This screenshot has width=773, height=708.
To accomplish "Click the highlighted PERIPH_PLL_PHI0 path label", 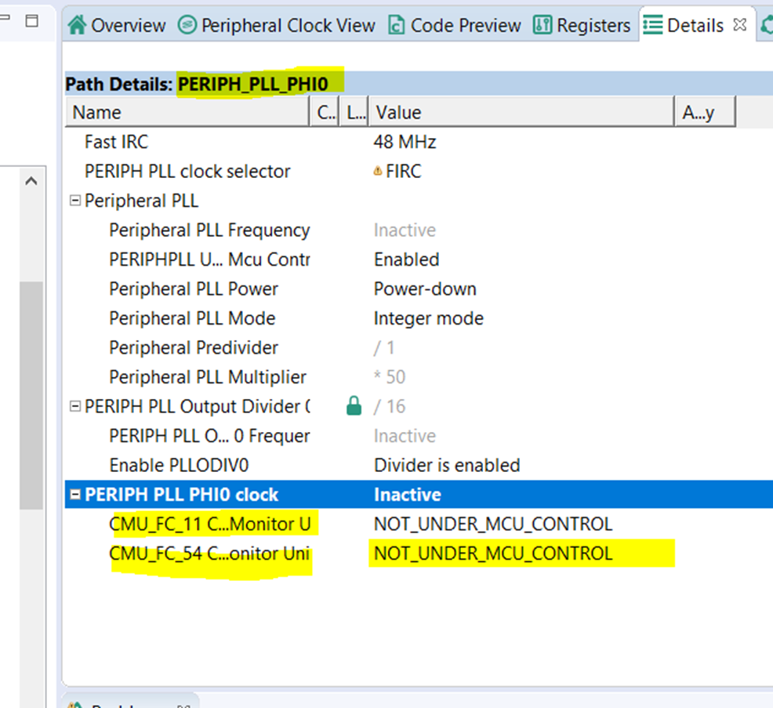I will [252, 83].
